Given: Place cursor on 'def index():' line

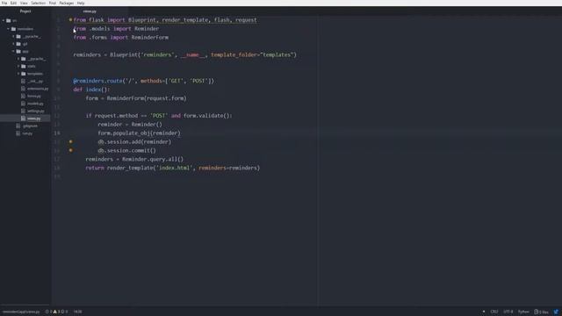Looking at the screenshot, I should (91, 90).
